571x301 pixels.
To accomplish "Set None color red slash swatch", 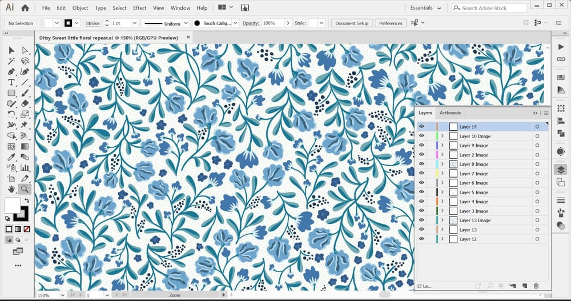I will [x=27, y=229].
